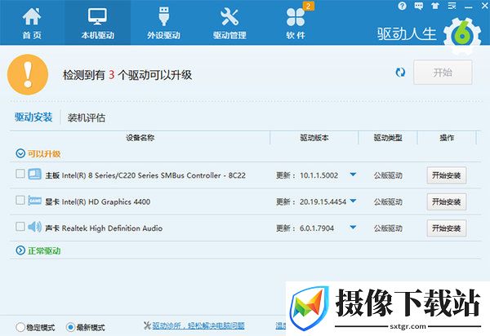490x336 pixels.
Task: Open version dropdown for 10.1.1.5002
Action: point(353,175)
